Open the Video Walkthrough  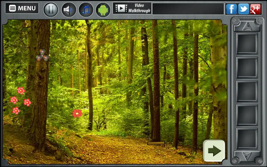[x=132, y=8]
